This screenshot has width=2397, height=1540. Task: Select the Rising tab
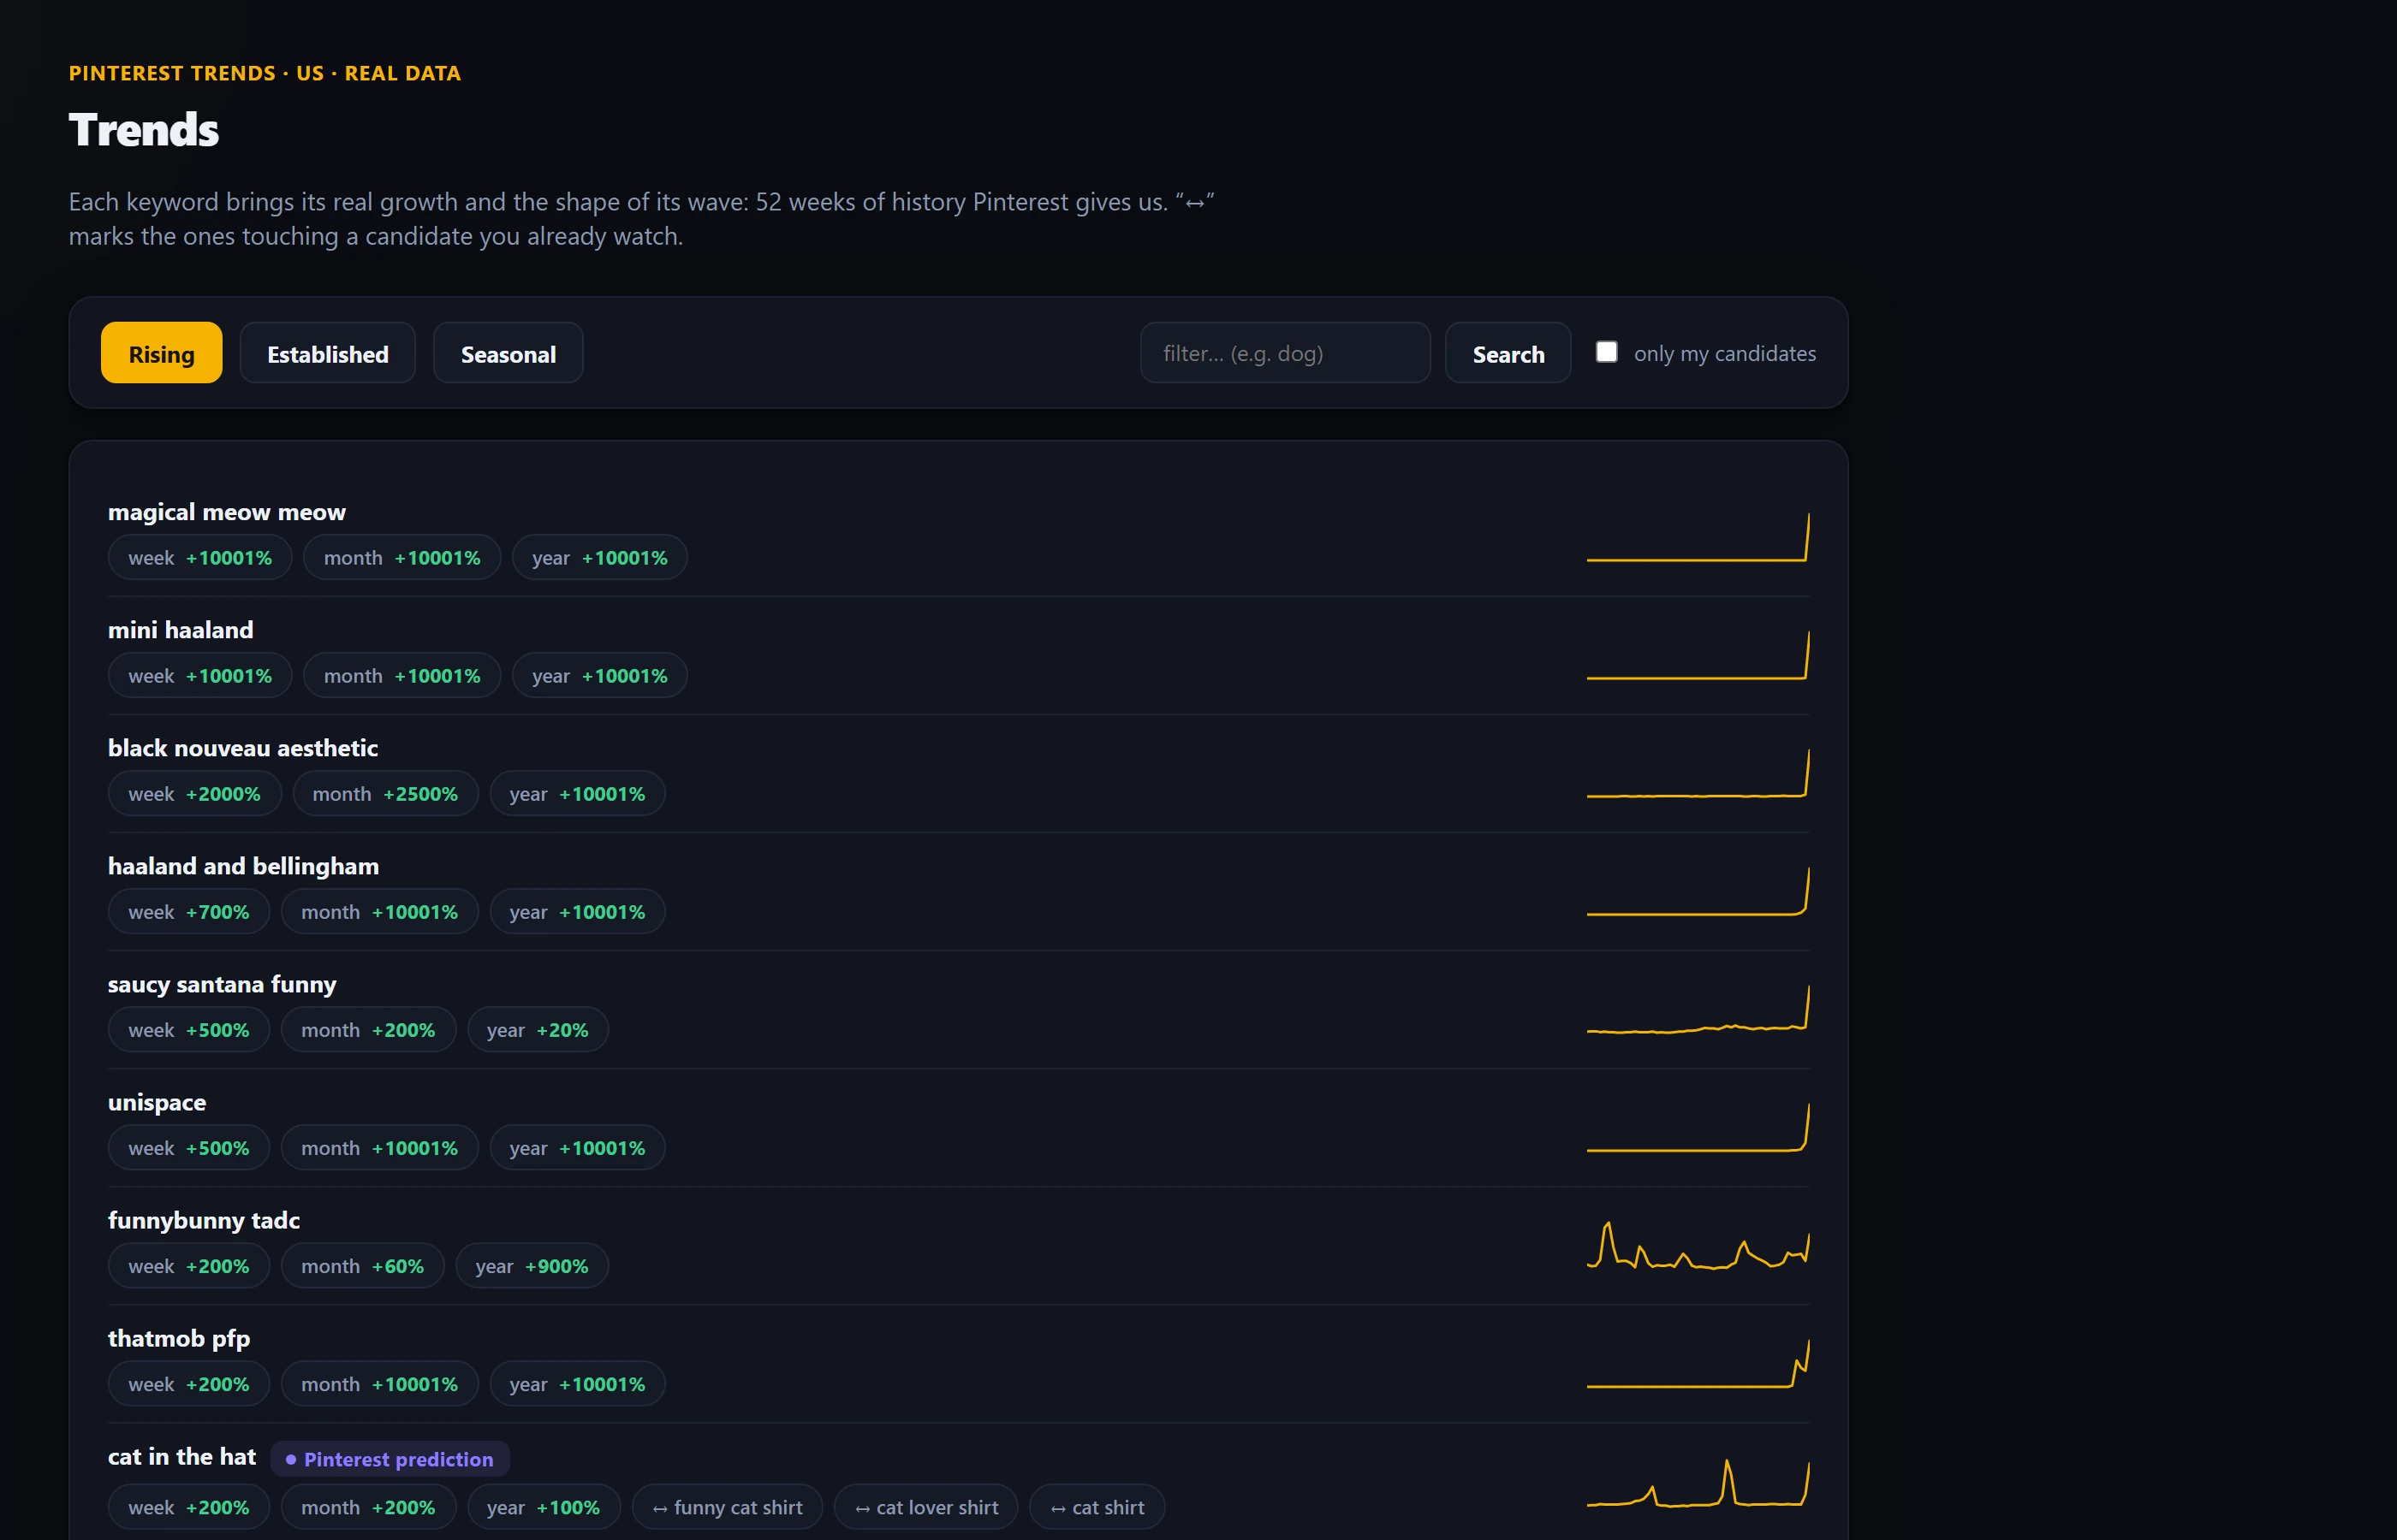click(x=161, y=353)
